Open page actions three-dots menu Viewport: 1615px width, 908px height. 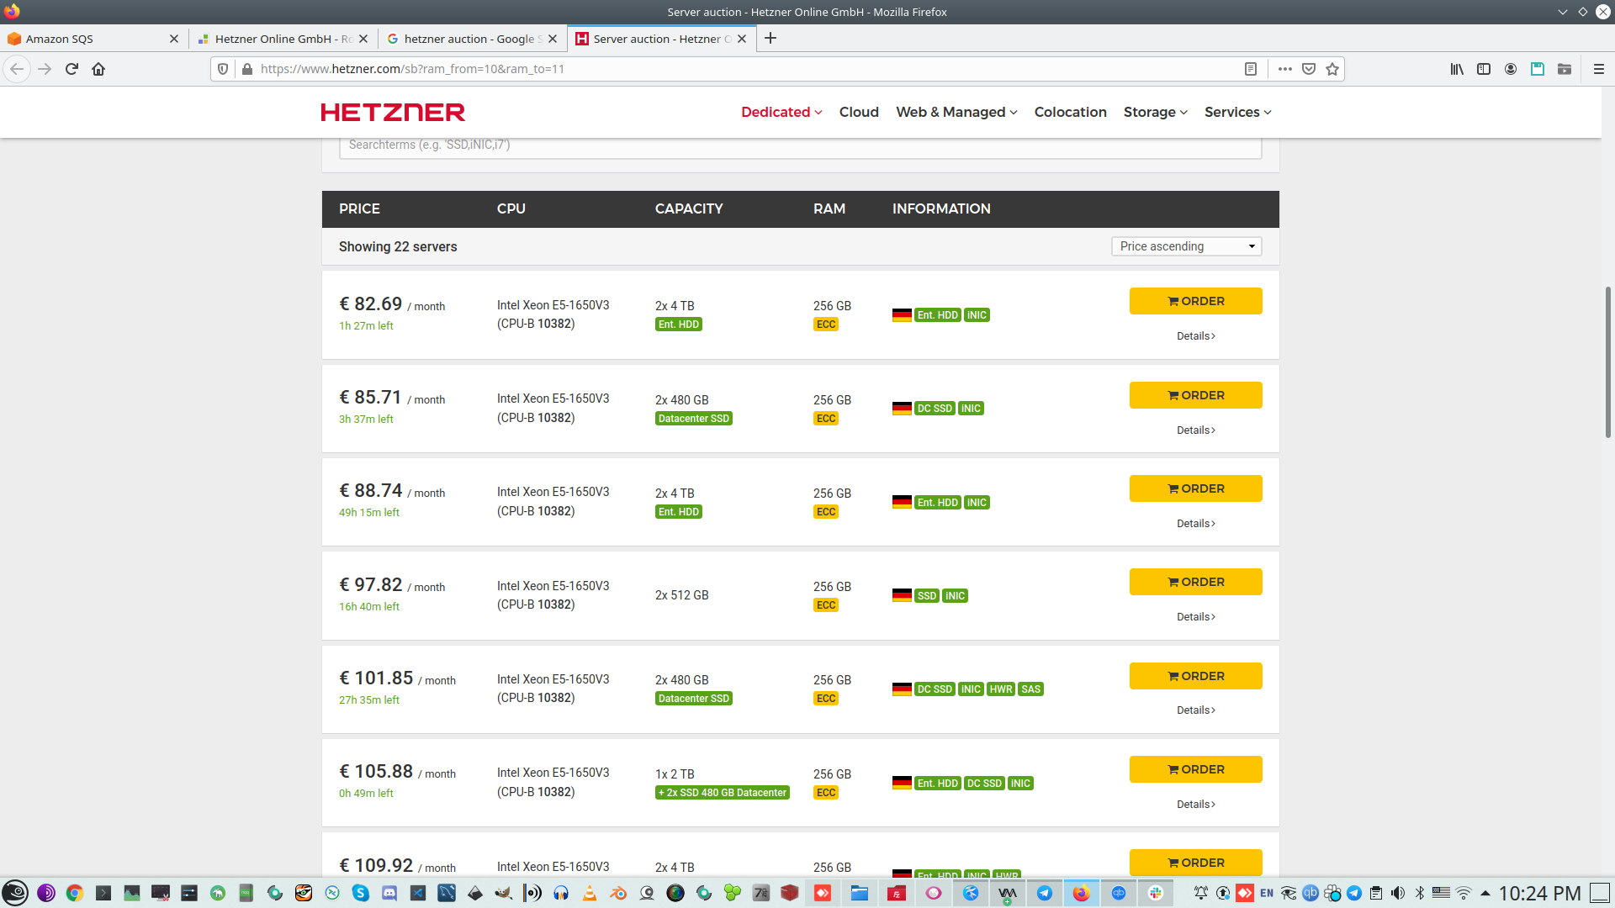1284,69
